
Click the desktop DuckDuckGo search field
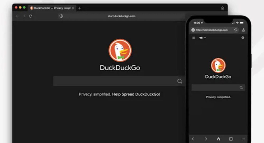click(119, 81)
